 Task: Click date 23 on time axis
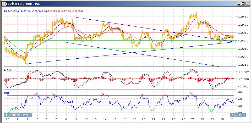click(x=173, y=119)
